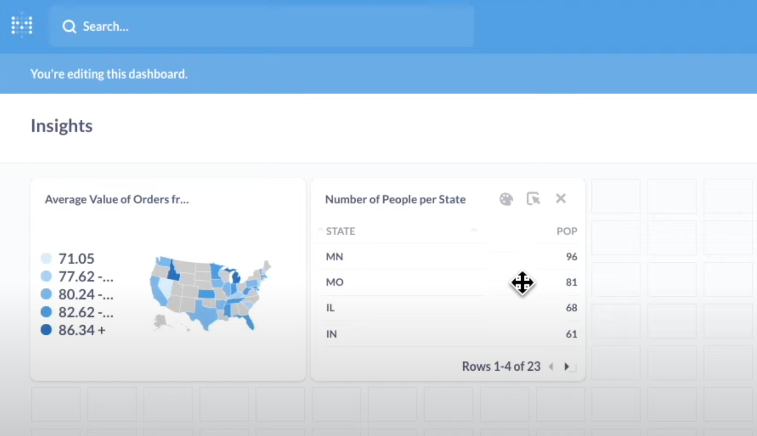Screen dimensions: 757x436
Task: Open click behavior icon on card
Action: (533, 199)
